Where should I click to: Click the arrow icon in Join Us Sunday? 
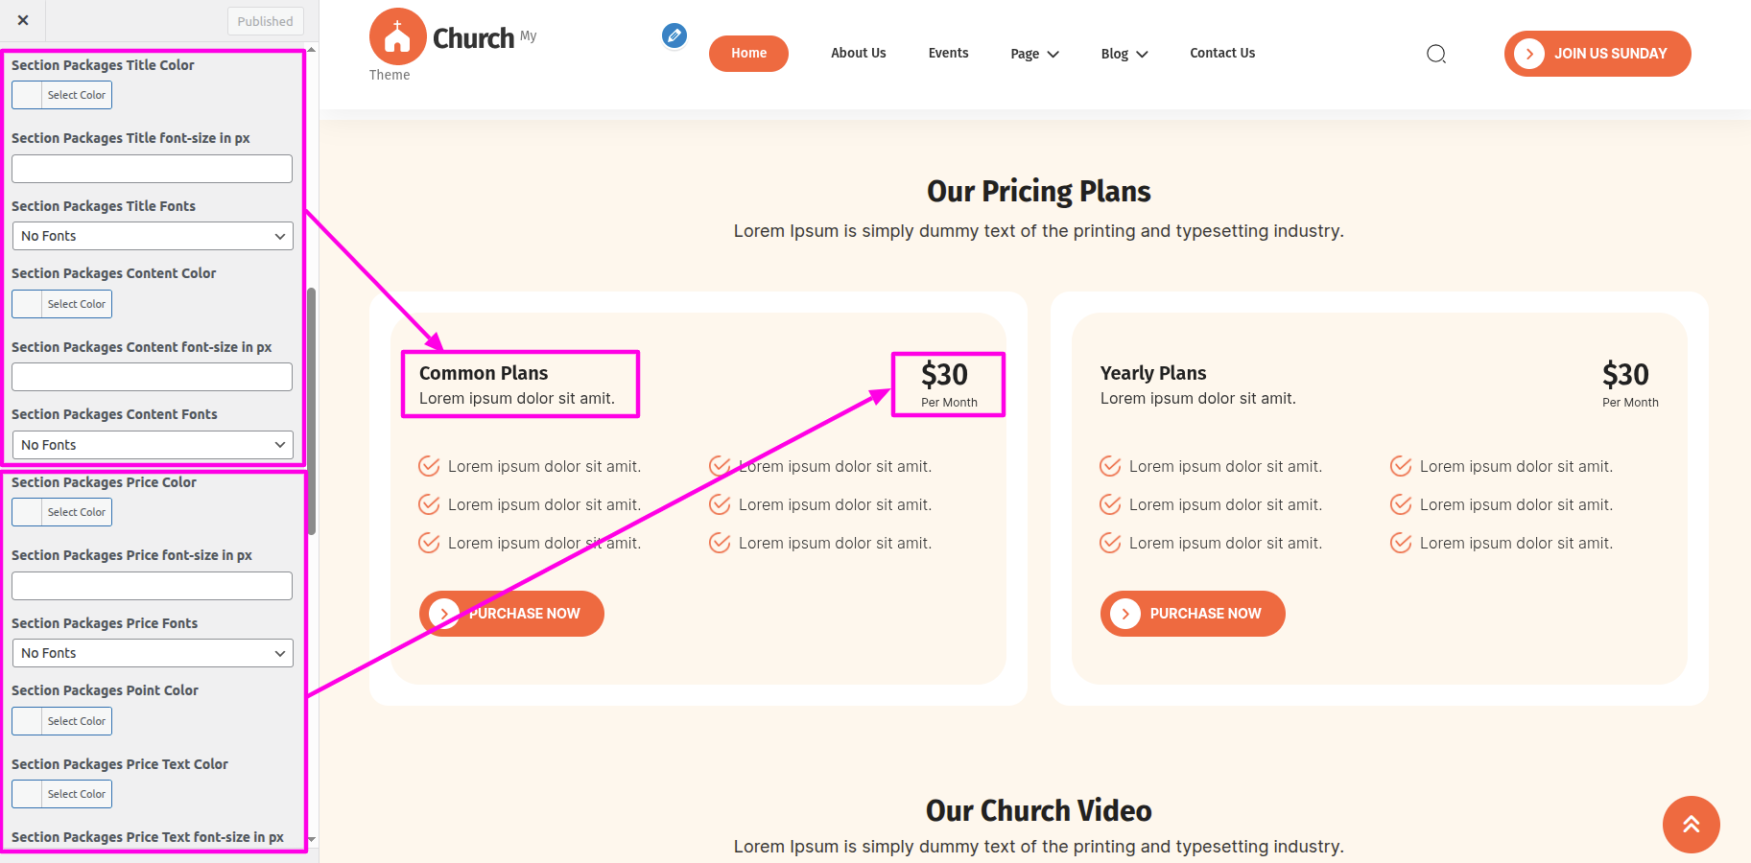click(x=1529, y=54)
